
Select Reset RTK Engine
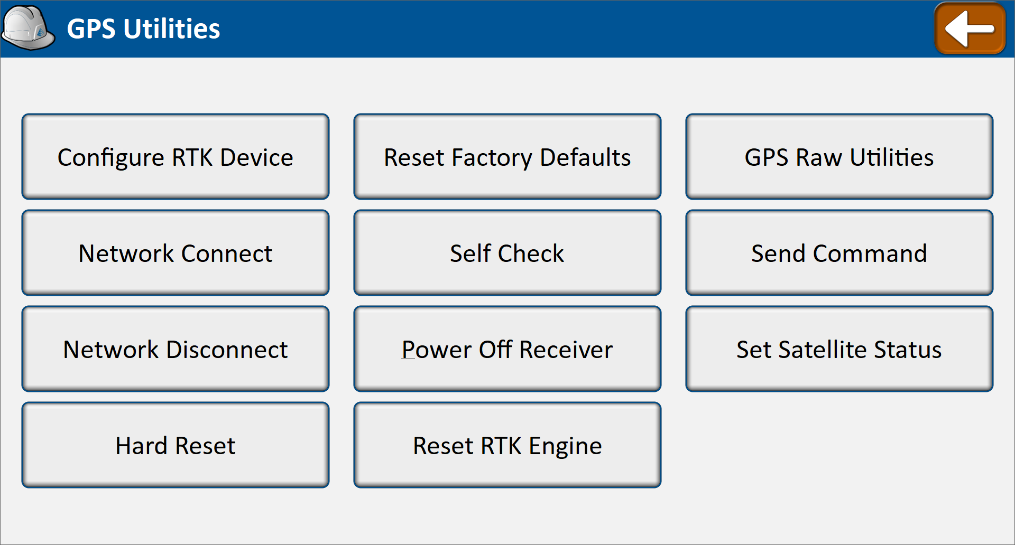pos(508,445)
